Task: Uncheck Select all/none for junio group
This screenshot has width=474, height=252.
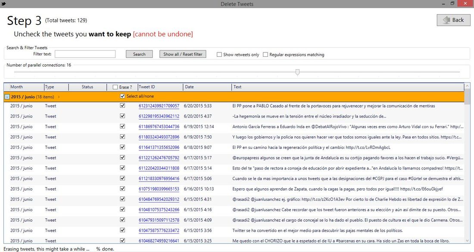Action: point(122,96)
